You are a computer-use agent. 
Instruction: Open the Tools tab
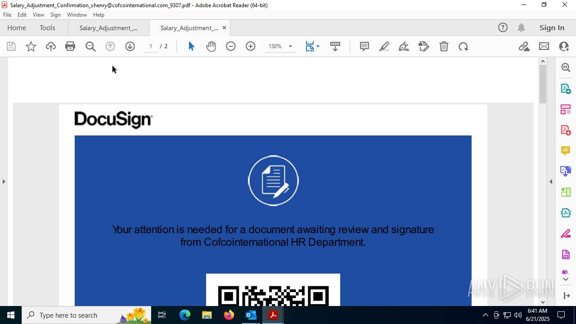point(47,28)
